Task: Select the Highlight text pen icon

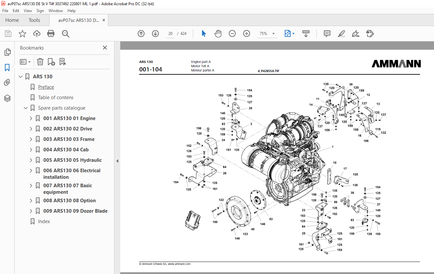Action: coord(341,34)
